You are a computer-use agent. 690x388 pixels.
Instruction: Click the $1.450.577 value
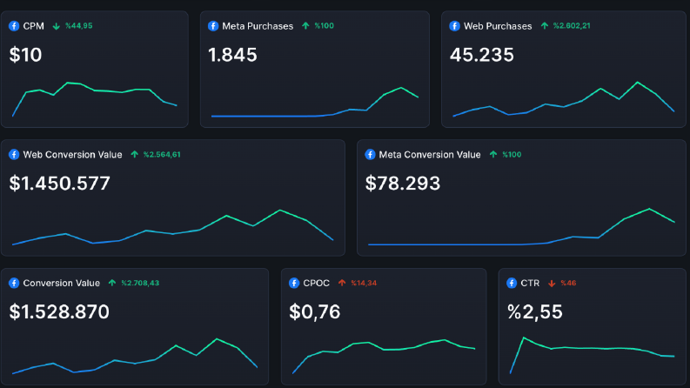(x=59, y=184)
